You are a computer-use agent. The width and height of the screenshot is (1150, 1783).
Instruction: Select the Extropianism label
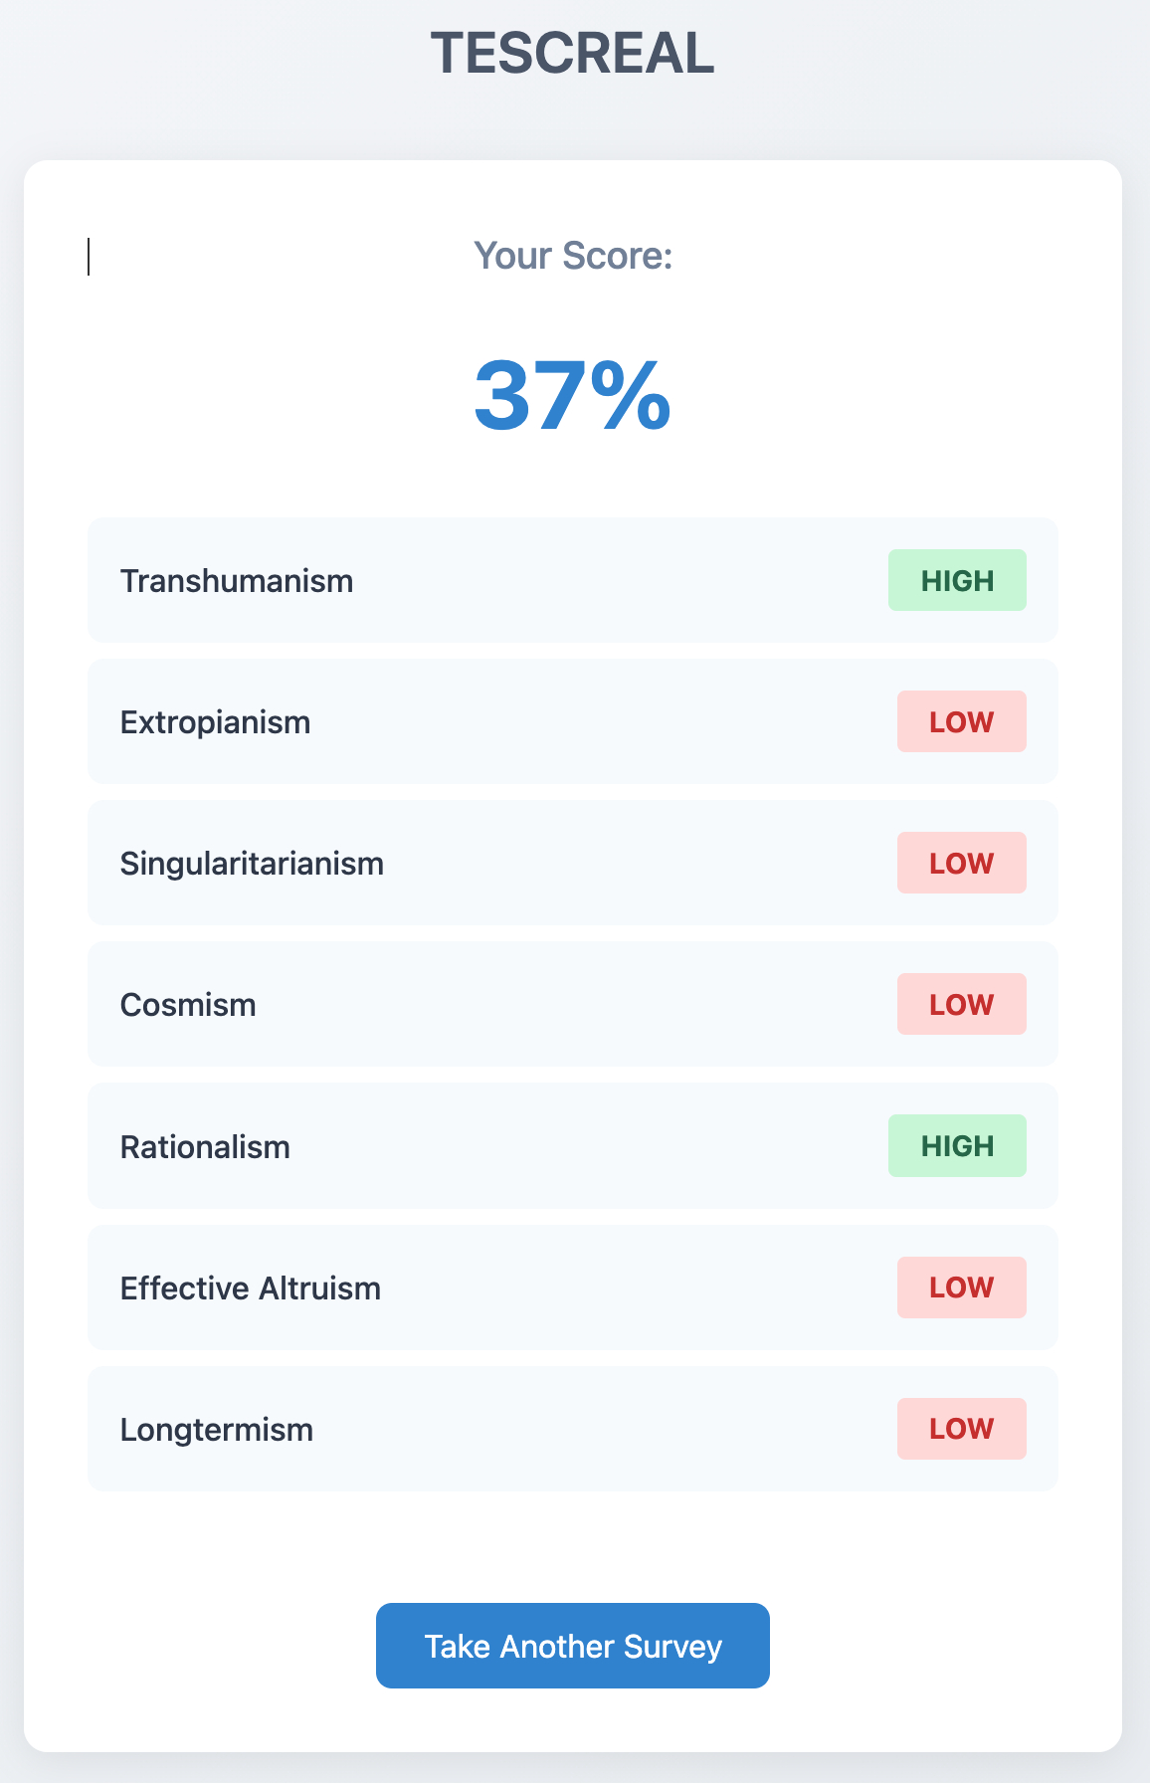(215, 722)
